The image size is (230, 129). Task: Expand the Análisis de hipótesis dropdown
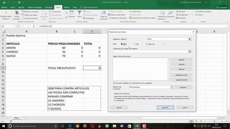pos(166,19)
